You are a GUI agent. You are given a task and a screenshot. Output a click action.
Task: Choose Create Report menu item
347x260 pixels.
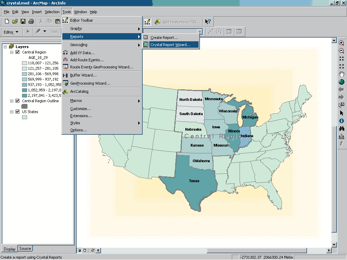coord(171,38)
